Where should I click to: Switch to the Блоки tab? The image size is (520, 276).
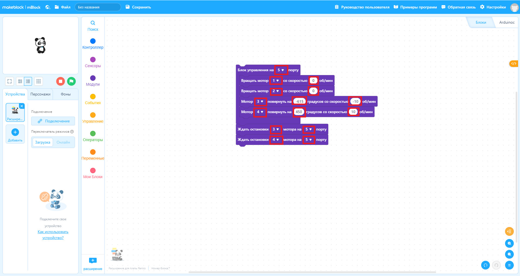(x=481, y=22)
